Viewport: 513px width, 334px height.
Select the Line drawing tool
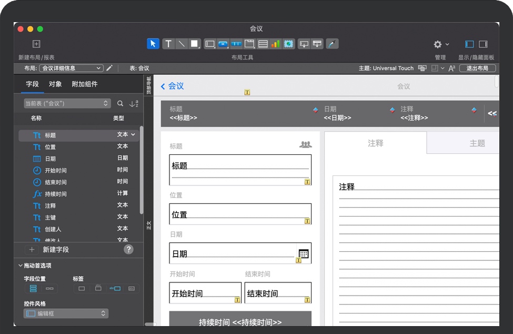(x=182, y=44)
